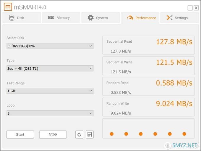This screenshot has height=151, width=201.
Task: Click the Select Disk label
Action: coord(15,38)
